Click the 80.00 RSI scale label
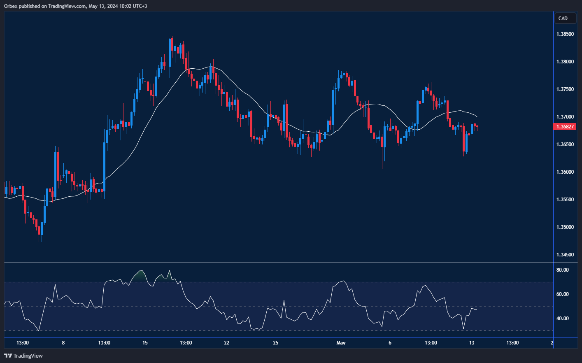The width and height of the screenshot is (582, 363). click(x=562, y=270)
